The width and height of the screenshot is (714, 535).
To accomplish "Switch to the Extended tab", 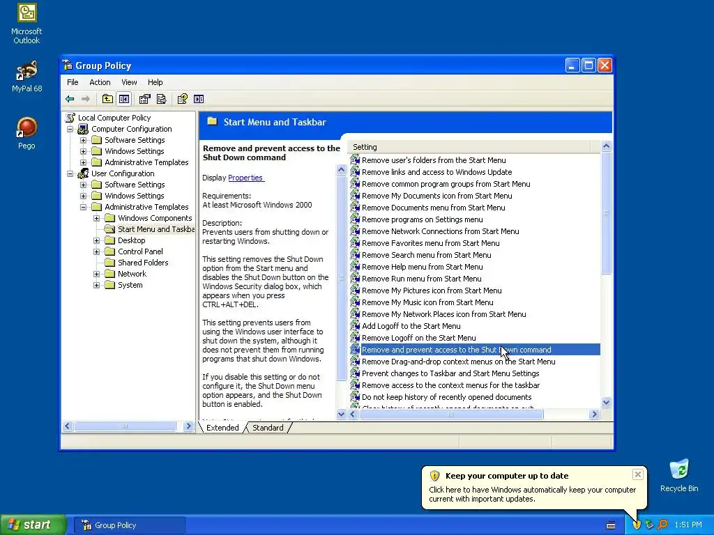I will coord(222,428).
